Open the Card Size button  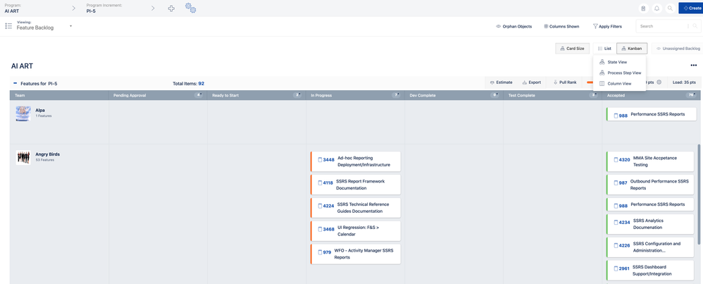click(572, 48)
